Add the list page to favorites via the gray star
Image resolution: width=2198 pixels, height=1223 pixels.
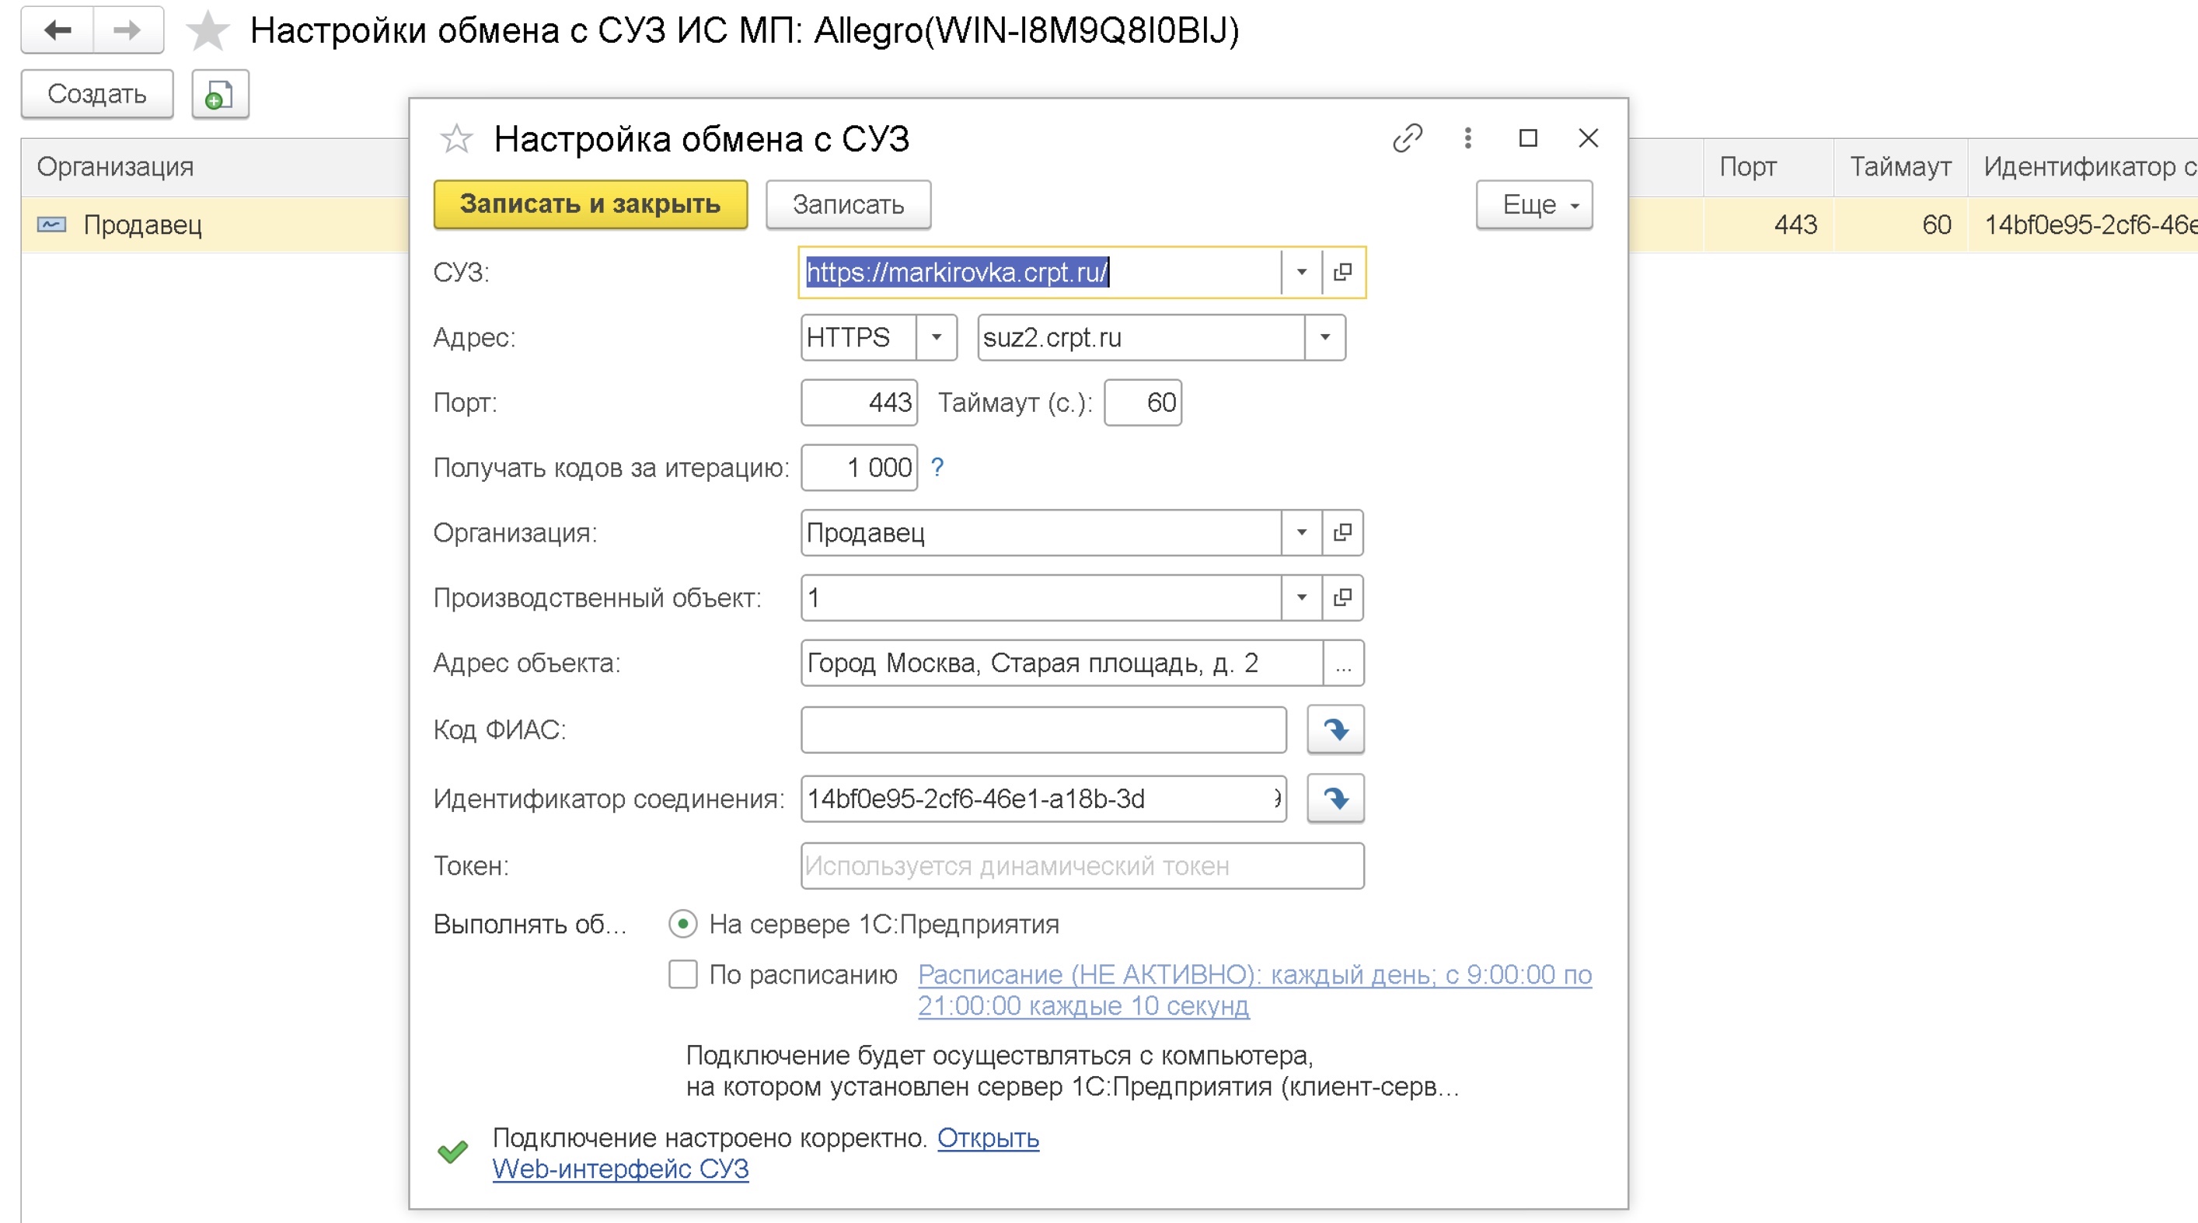pyautogui.click(x=208, y=31)
